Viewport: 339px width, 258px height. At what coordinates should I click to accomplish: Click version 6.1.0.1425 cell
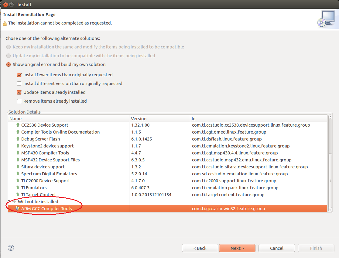[142, 139]
